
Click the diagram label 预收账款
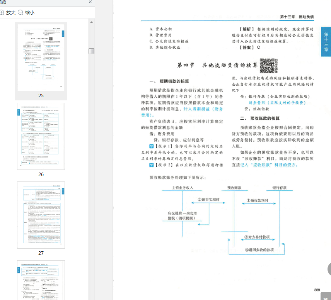pos(234,188)
